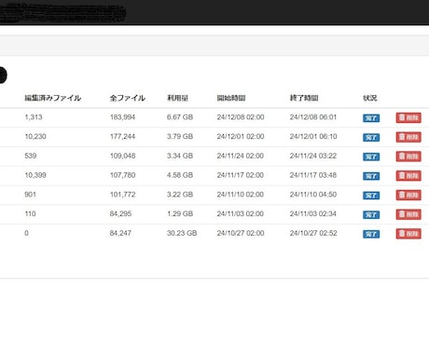429x354 pixels.
Task: Delete the 24/11/10 backup entry
Action: (x=408, y=195)
